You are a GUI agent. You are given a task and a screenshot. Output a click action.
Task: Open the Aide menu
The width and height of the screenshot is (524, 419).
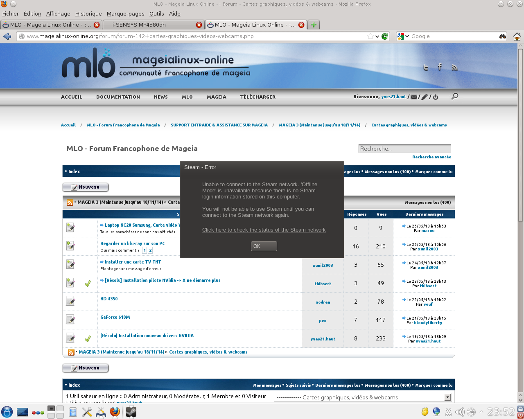pyautogui.click(x=175, y=14)
